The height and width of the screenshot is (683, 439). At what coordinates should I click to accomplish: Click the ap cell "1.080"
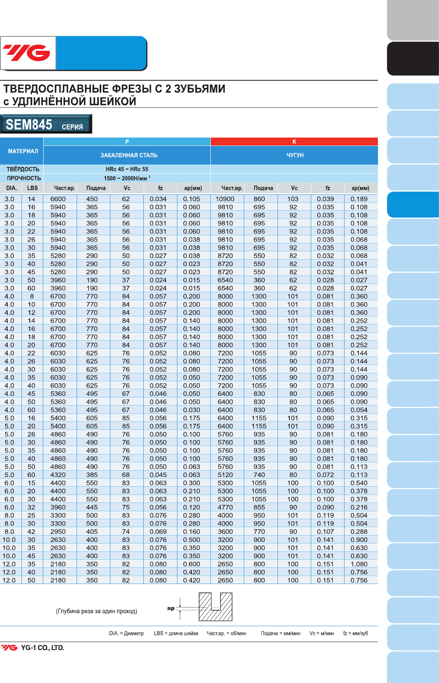pos(359,564)
